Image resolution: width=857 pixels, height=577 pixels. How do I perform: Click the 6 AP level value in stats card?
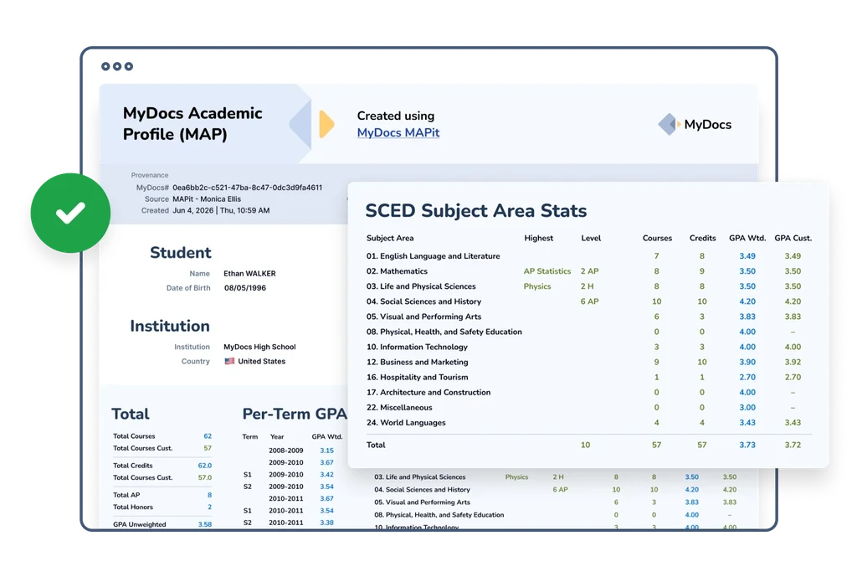pos(589,301)
